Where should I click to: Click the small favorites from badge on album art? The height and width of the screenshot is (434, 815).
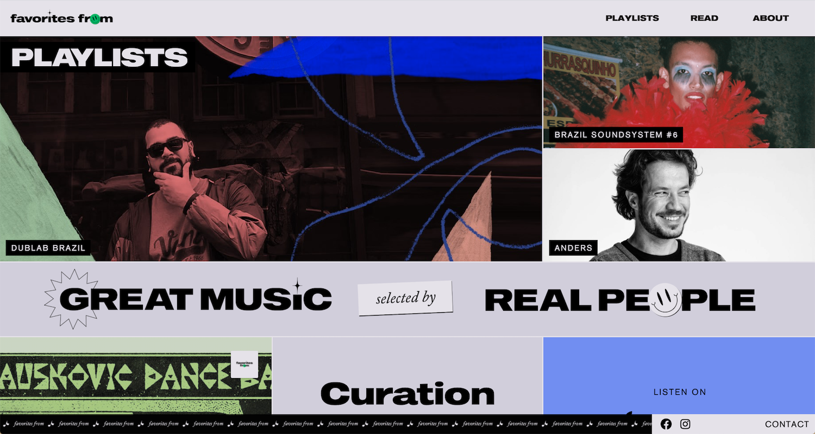(x=244, y=364)
